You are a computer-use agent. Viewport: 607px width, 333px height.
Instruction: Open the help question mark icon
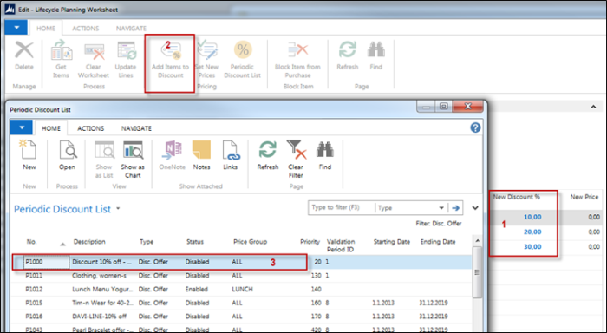coord(475,127)
